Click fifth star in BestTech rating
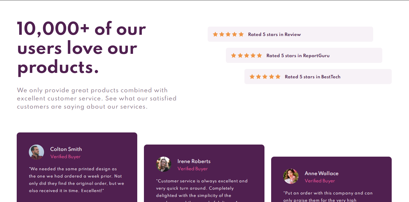This screenshot has width=409, height=202. coord(278,77)
